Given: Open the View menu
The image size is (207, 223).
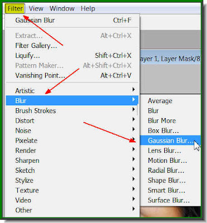Looking at the screenshot, I should (x=36, y=8).
